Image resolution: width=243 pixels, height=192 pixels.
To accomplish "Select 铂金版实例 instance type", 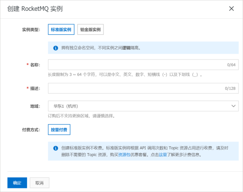I will pyautogui.click(x=90, y=30).
